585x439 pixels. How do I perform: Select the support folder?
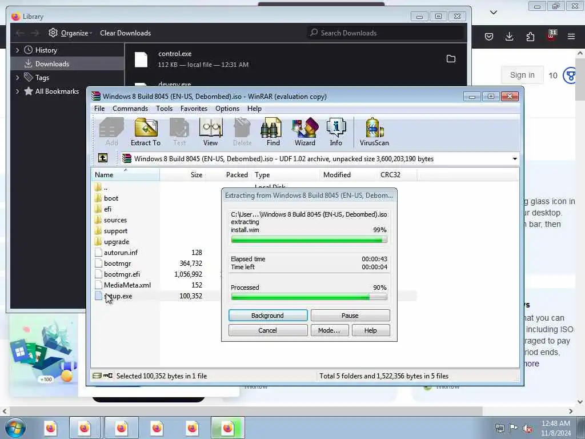(115, 231)
